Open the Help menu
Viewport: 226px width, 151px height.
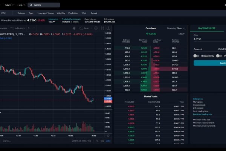21,5
